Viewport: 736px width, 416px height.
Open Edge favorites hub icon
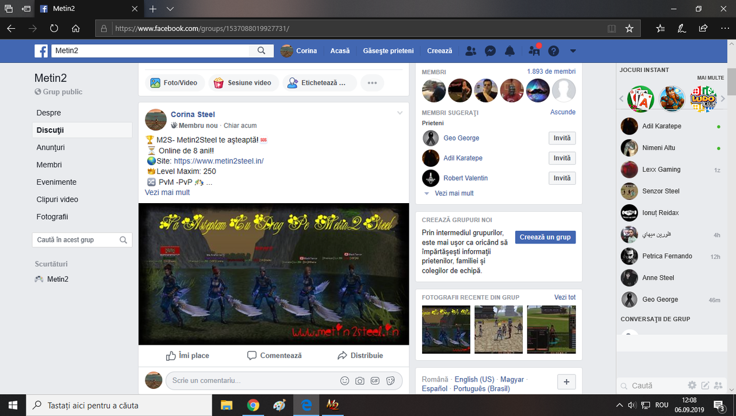(x=660, y=28)
